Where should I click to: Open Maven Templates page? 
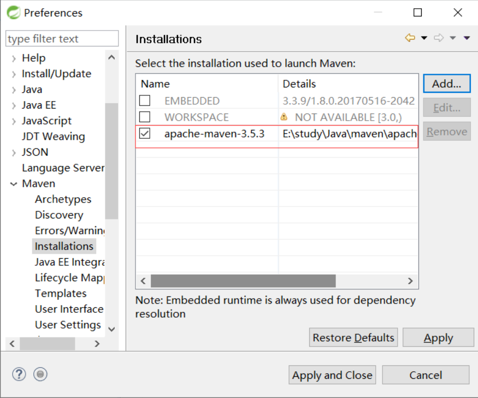click(x=61, y=293)
